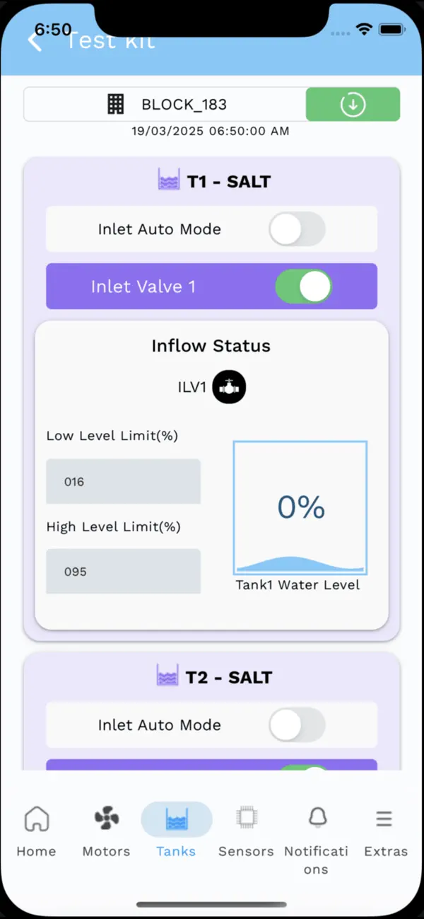Screen dimensions: 424x919
Task: Enable Inlet Auto Mode for T1
Action: point(296,229)
